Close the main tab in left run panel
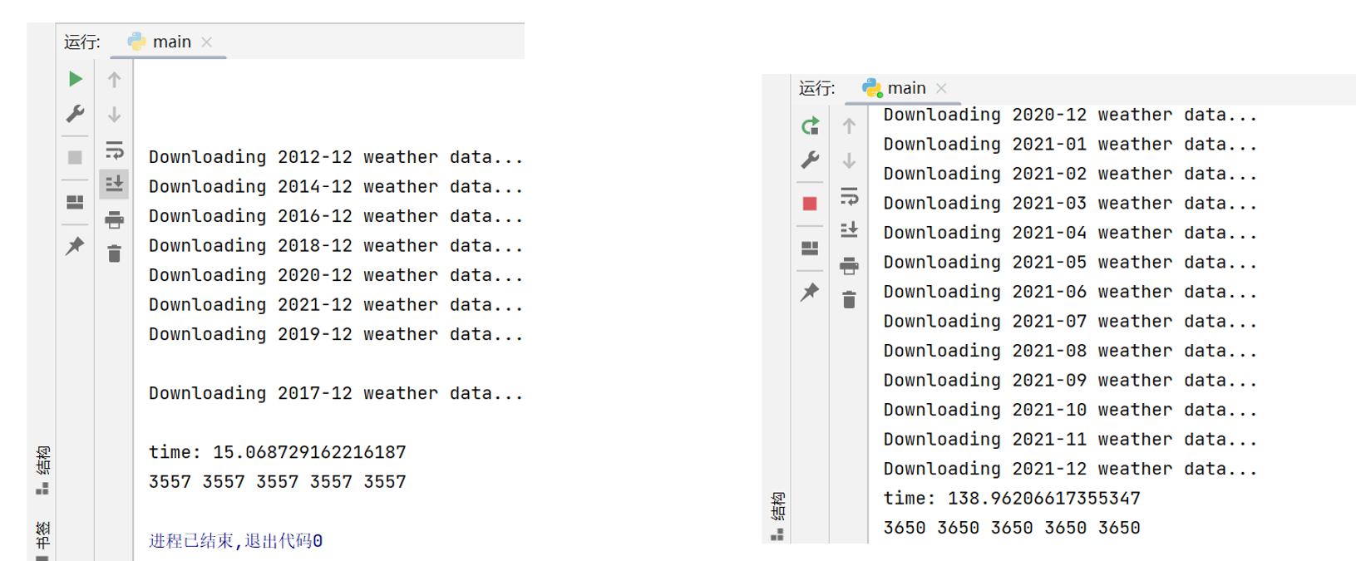The image size is (1356, 561). (x=207, y=42)
